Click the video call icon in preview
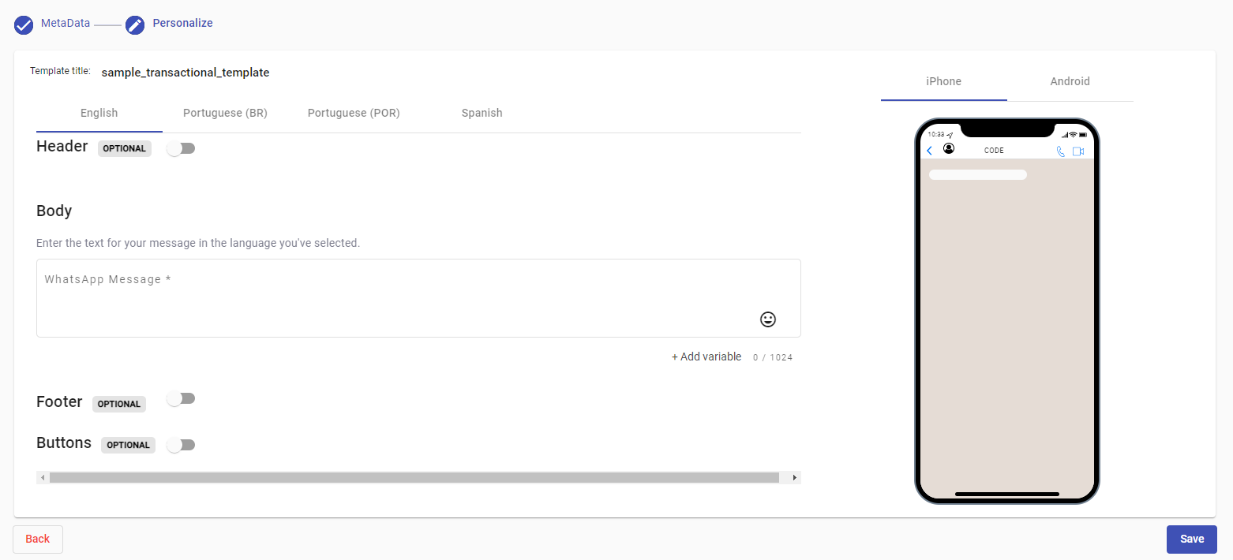 (1078, 151)
